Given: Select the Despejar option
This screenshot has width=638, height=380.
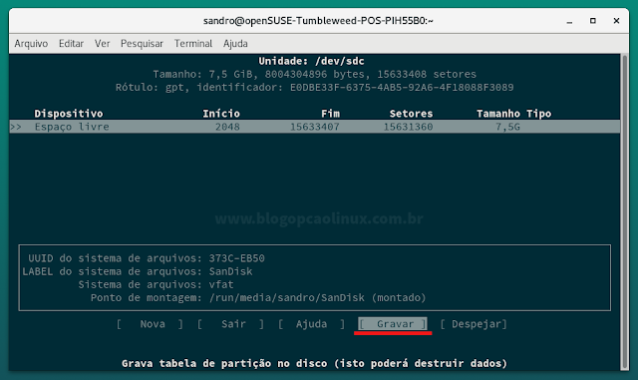Looking at the screenshot, I should (474, 324).
